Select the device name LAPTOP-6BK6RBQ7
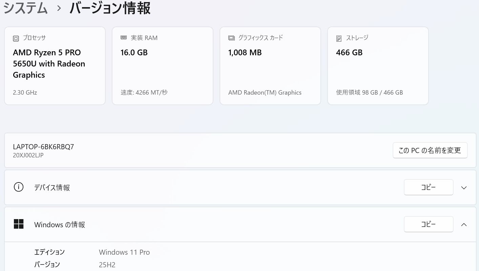479x271 pixels. pos(43,147)
